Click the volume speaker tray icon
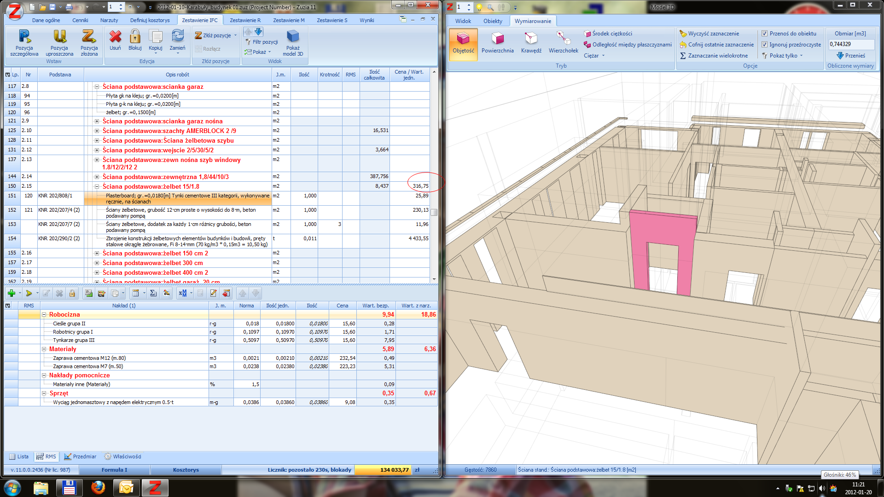The width and height of the screenshot is (884, 497). (x=822, y=488)
